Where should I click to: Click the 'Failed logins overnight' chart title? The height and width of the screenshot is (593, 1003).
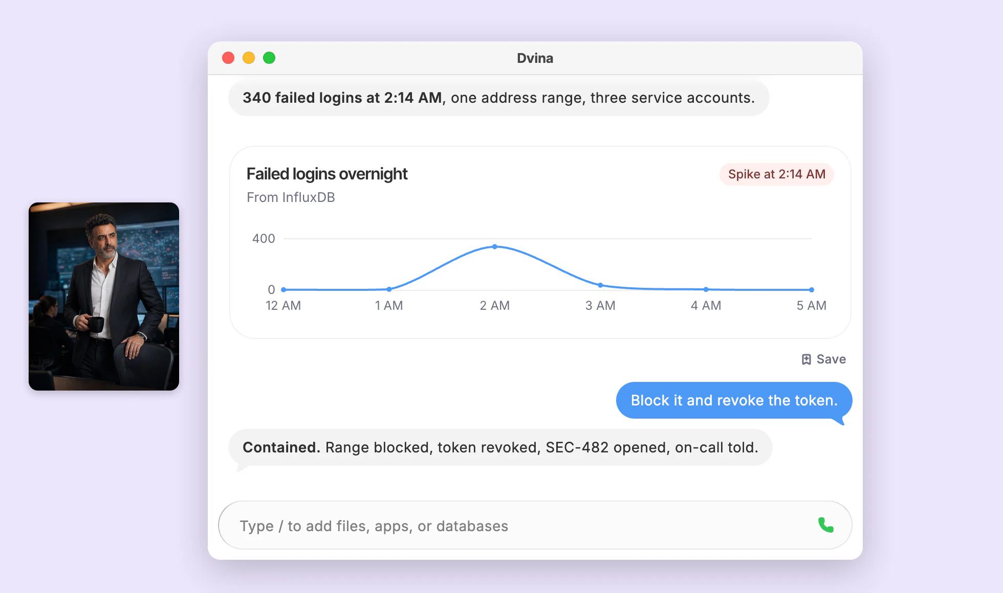click(327, 174)
